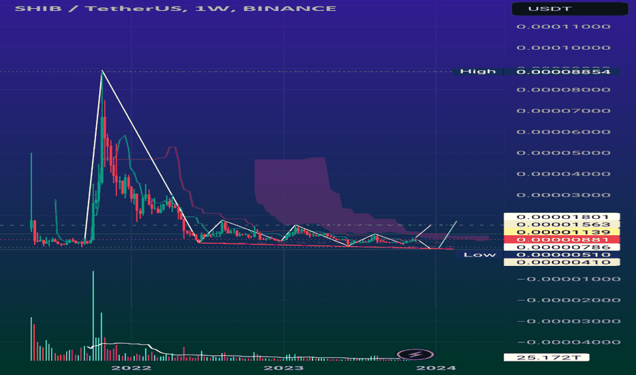Click the 0.00003000 price axis tick
Image resolution: width=636 pixels, height=375 pixels.
coord(564,196)
